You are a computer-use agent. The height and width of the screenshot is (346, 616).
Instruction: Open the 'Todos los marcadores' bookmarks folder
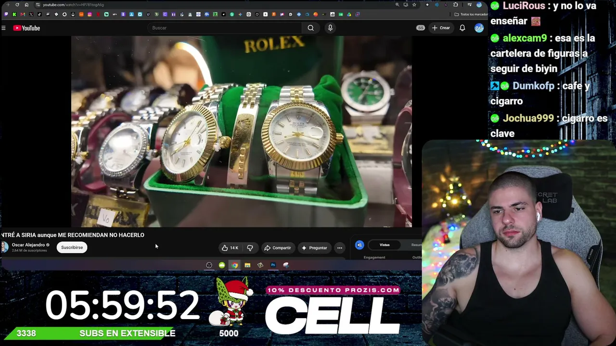click(x=471, y=14)
